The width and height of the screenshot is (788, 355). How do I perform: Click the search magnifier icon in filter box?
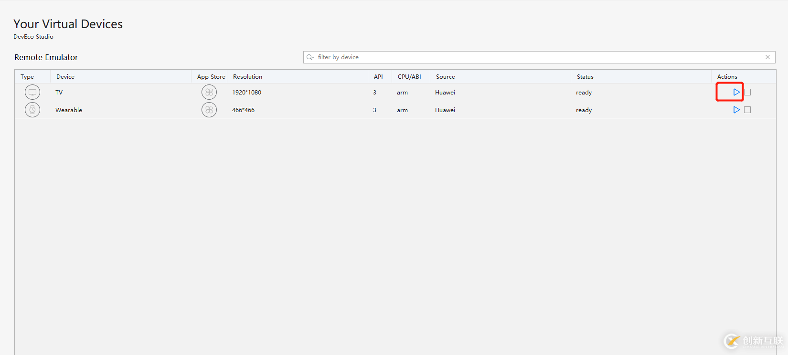pos(310,57)
